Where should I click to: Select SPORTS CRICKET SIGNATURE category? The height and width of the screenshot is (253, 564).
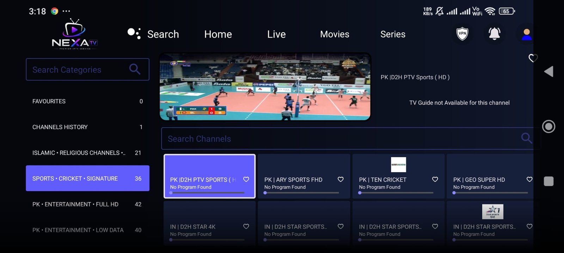tap(87, 178)
